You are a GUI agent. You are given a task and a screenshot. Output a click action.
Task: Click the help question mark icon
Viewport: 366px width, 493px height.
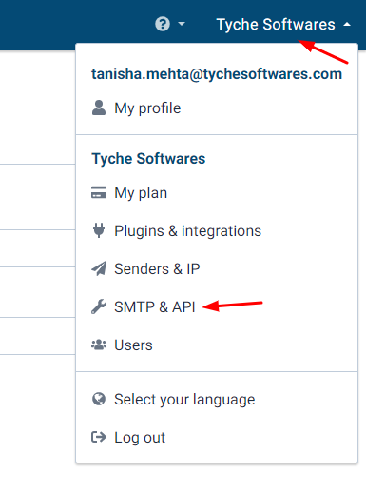(x=163, y=24)
